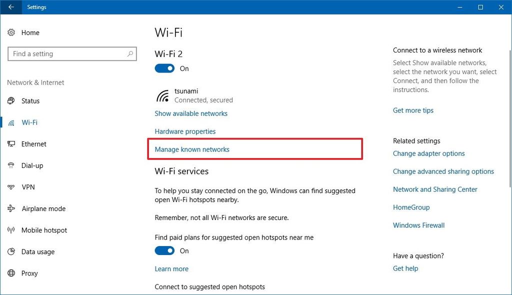Click the Status globe icon
This screenshot has width=512, height=295.
(x=11, y=101)
